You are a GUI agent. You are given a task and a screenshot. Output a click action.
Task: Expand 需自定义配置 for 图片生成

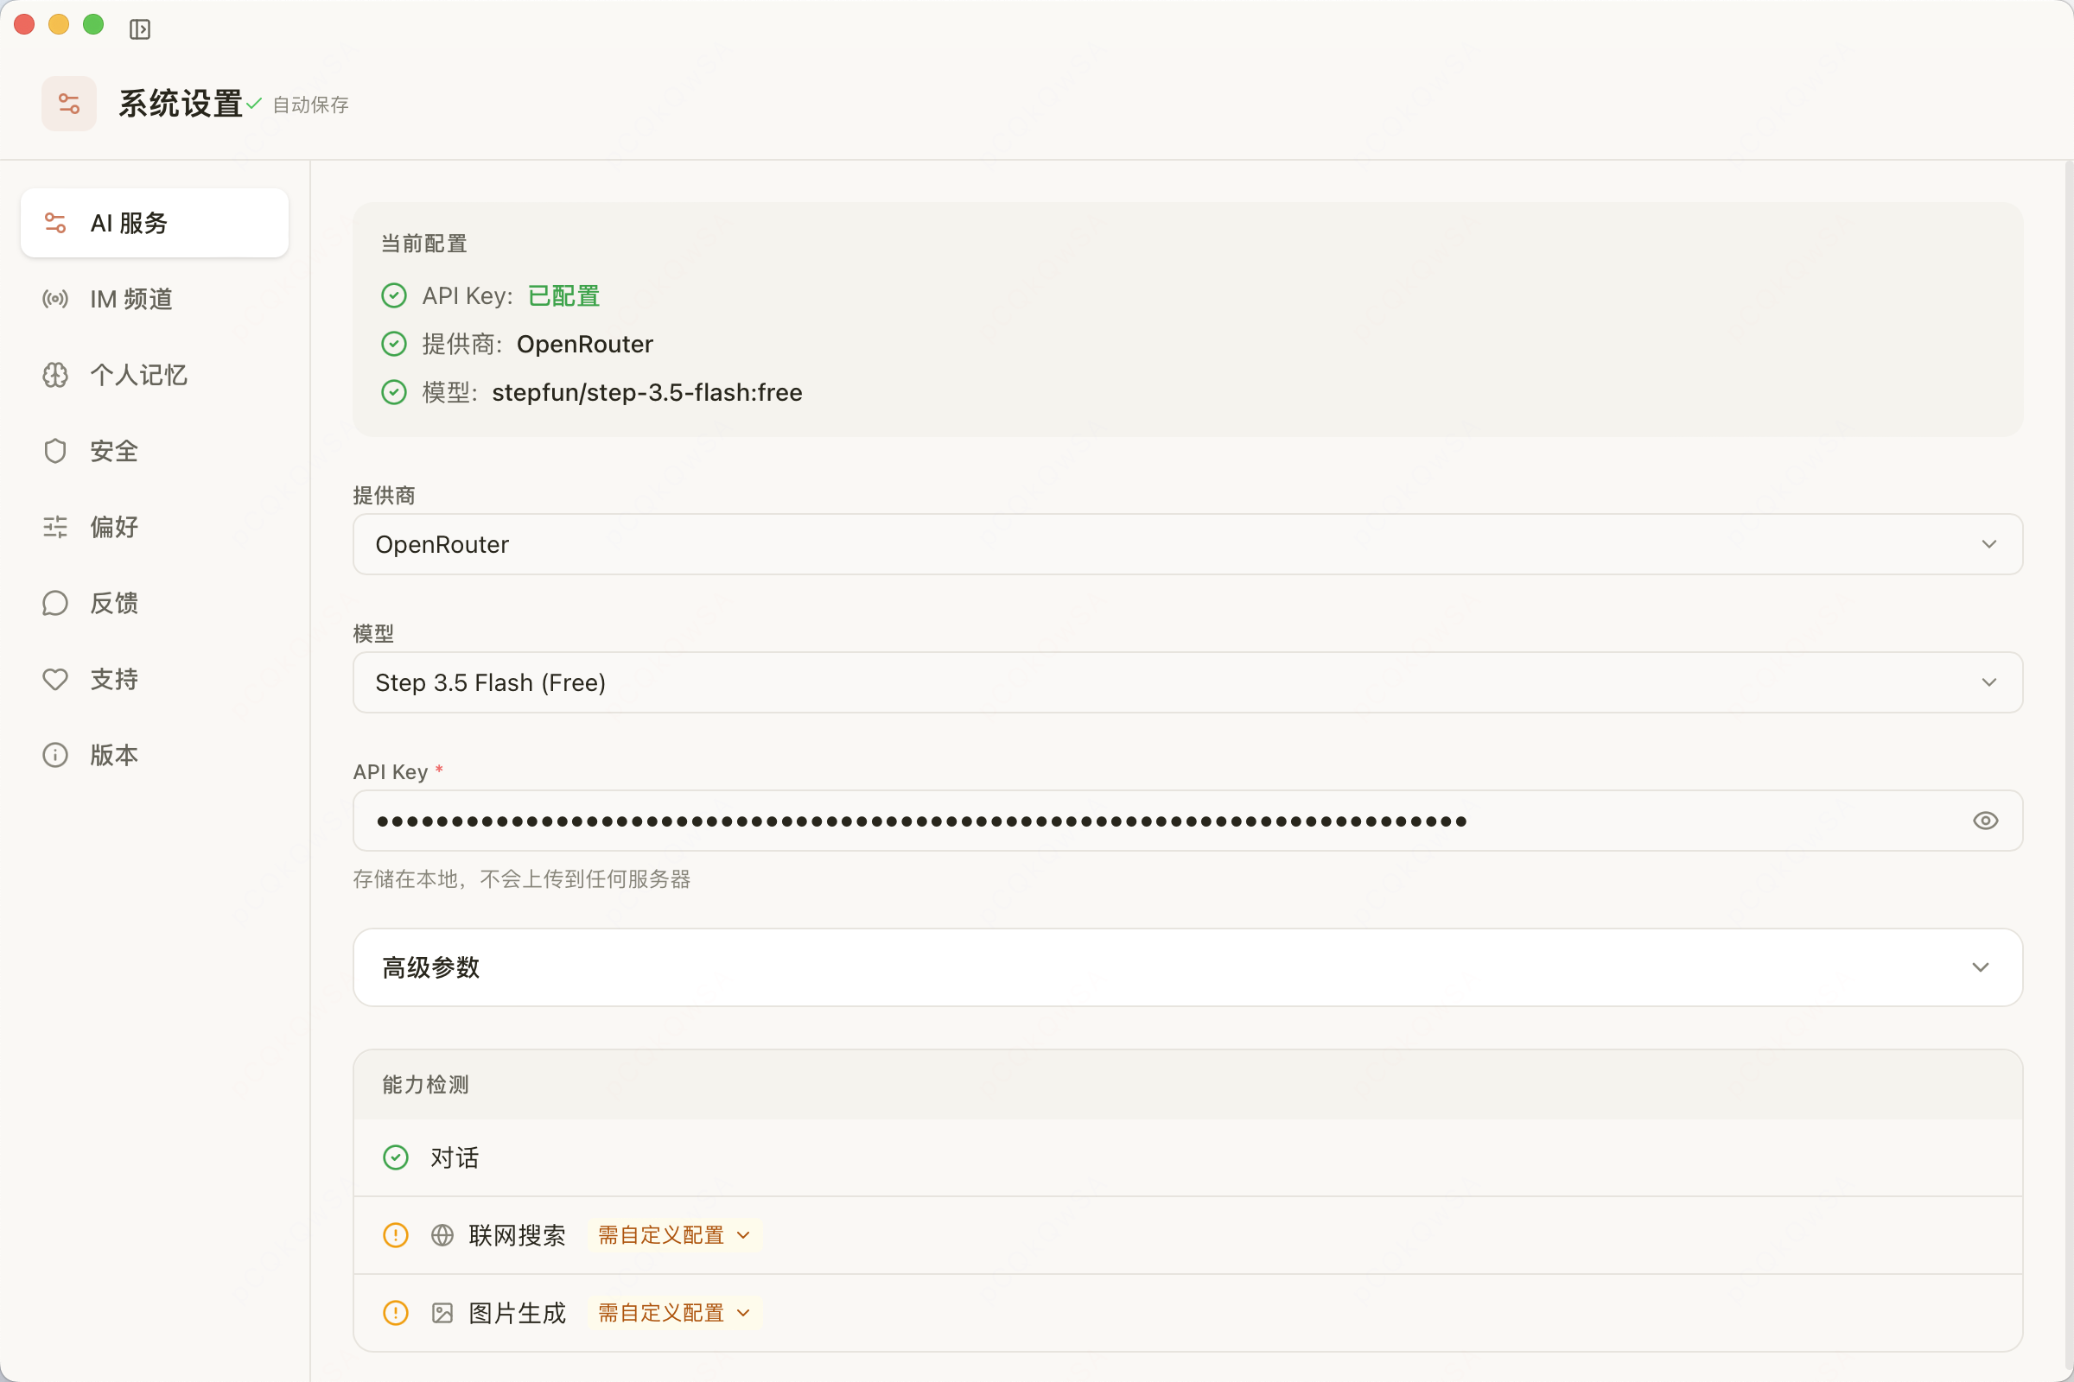[674, 1313]
